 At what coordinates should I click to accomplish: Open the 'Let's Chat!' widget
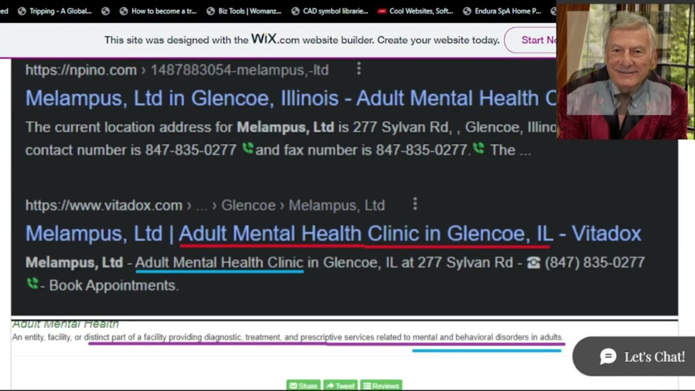point(634,356)
